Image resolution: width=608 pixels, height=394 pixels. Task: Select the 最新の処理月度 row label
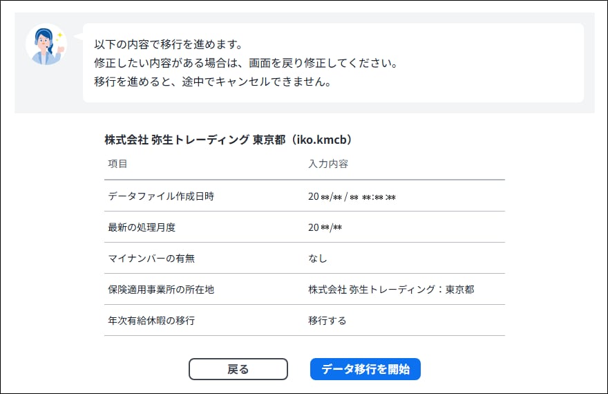142,227
